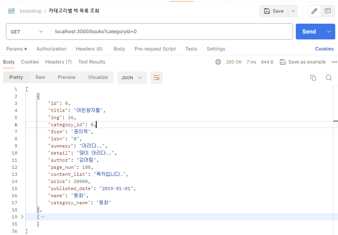338x235 pixels.
Task: Click the bookshop breadcrumb link
Action: coord(31,11)
